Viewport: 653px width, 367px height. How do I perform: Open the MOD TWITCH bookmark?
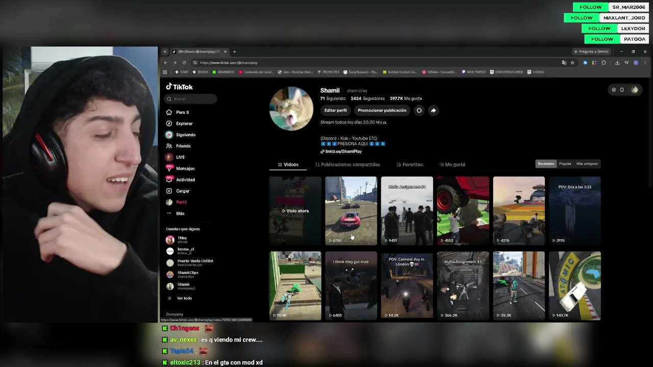[x=474, y=72]
